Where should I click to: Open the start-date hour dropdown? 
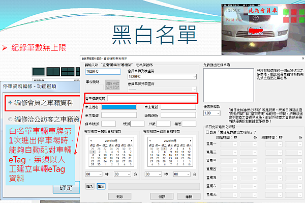pyautogui.click(x=94, y=174)
